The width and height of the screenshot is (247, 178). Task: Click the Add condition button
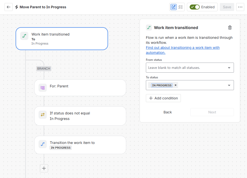[163, 98]
